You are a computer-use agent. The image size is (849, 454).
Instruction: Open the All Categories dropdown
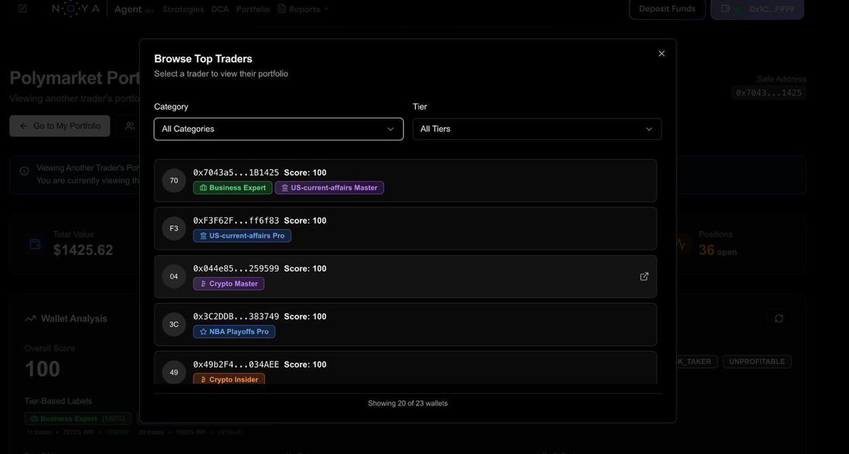tap(279, 128)
